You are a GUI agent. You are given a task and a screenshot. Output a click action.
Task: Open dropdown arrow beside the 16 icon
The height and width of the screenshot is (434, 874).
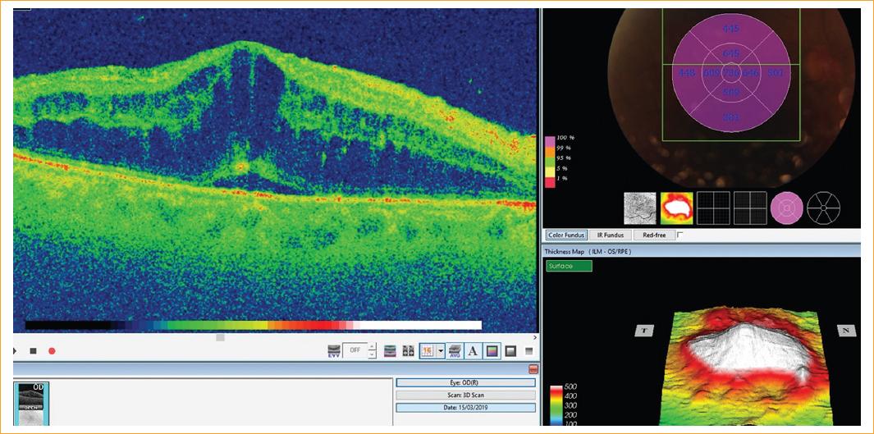click(441, 351)
